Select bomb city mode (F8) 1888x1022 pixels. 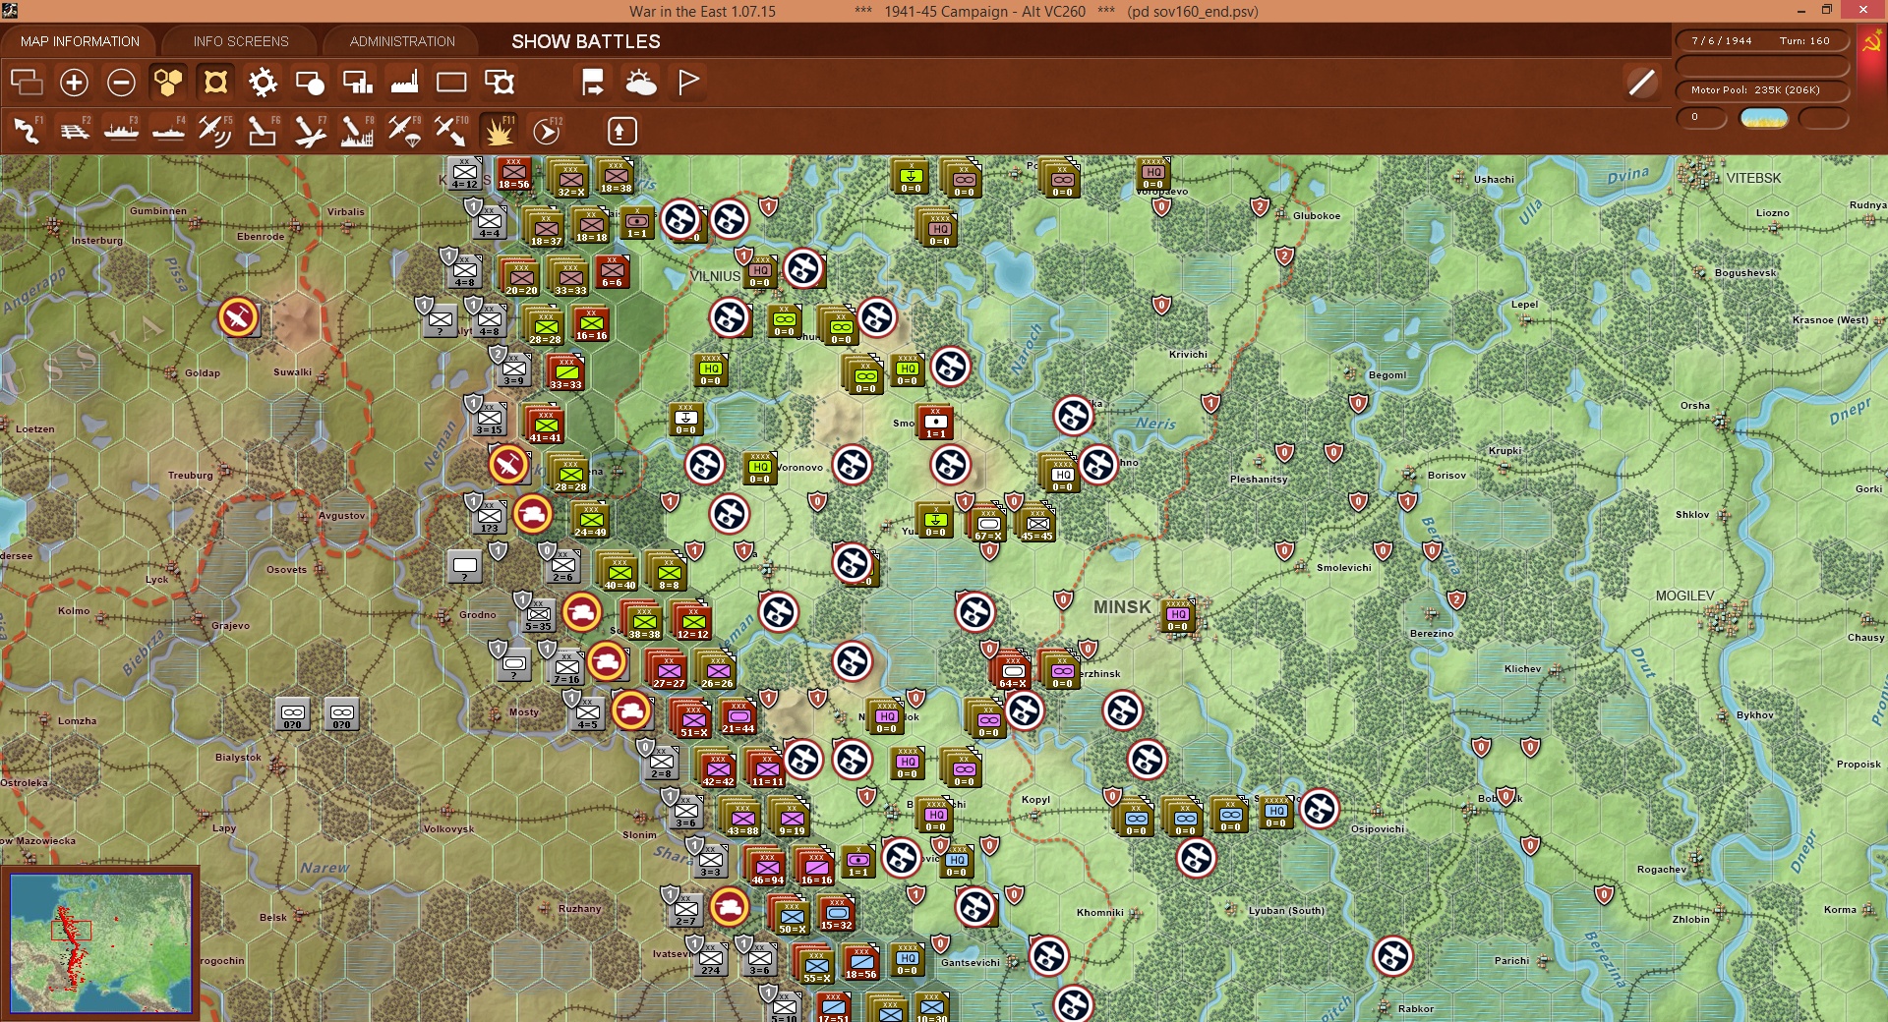357,131
